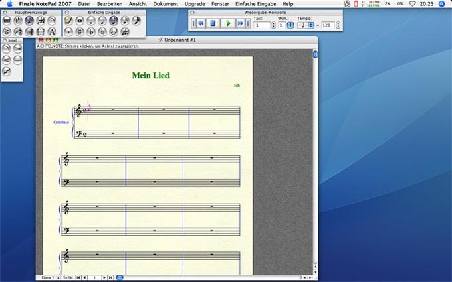Choose the quarter note duration
The image size is (452, 282).
(x=102, y=21)
